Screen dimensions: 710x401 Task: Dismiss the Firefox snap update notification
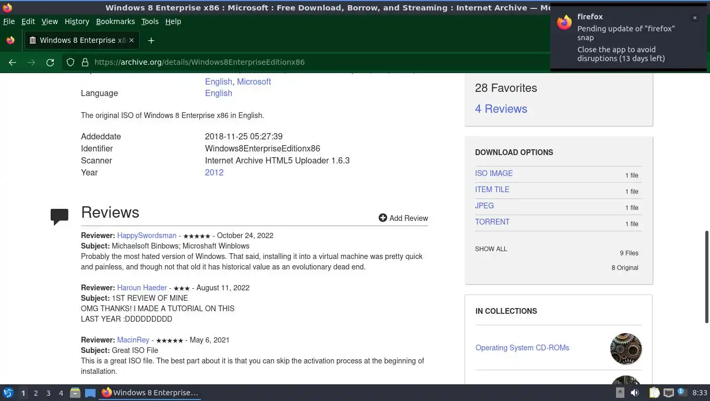tap(695, 18)
